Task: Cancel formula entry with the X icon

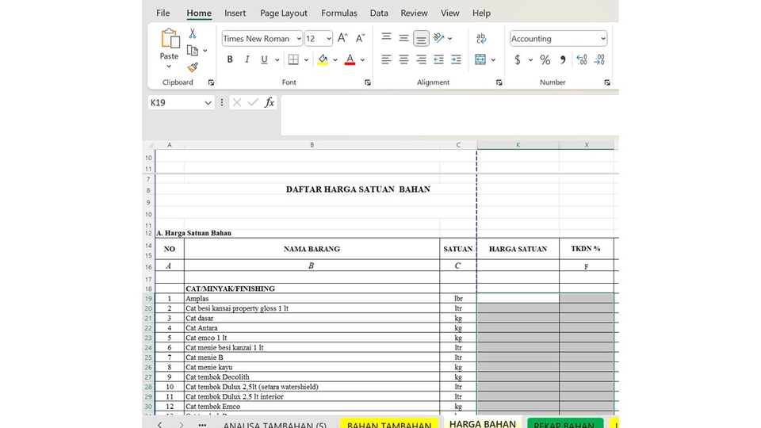Action: [x=237, y=102]
